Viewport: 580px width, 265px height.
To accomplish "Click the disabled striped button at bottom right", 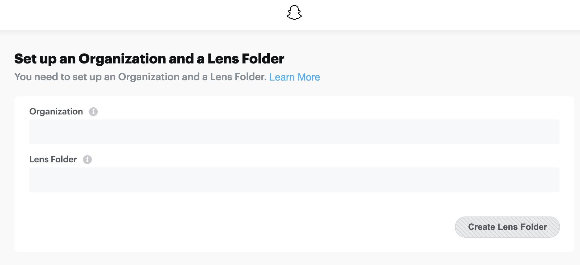I will tap(507, 227).
